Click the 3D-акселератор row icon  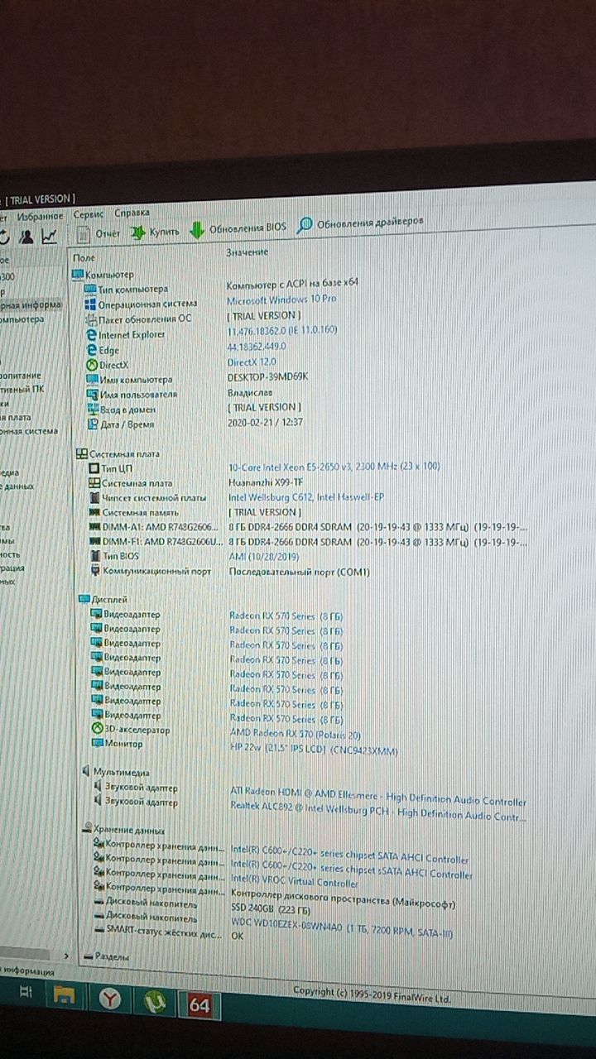pyautogui.click(x=96, y=731)
